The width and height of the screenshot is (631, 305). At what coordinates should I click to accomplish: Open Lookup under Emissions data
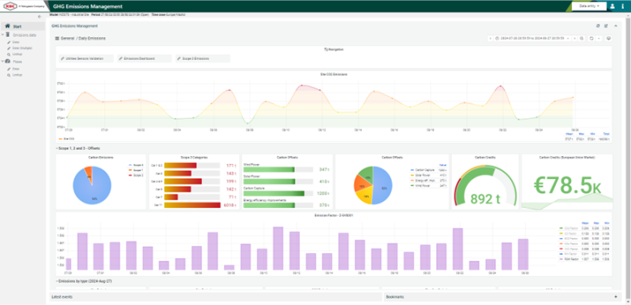(17, 54)
